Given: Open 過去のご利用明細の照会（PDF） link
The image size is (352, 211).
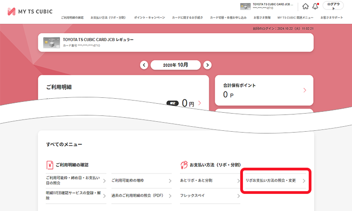Looking at the screenshot, I should pyautogui.click(x=142, y=196).
